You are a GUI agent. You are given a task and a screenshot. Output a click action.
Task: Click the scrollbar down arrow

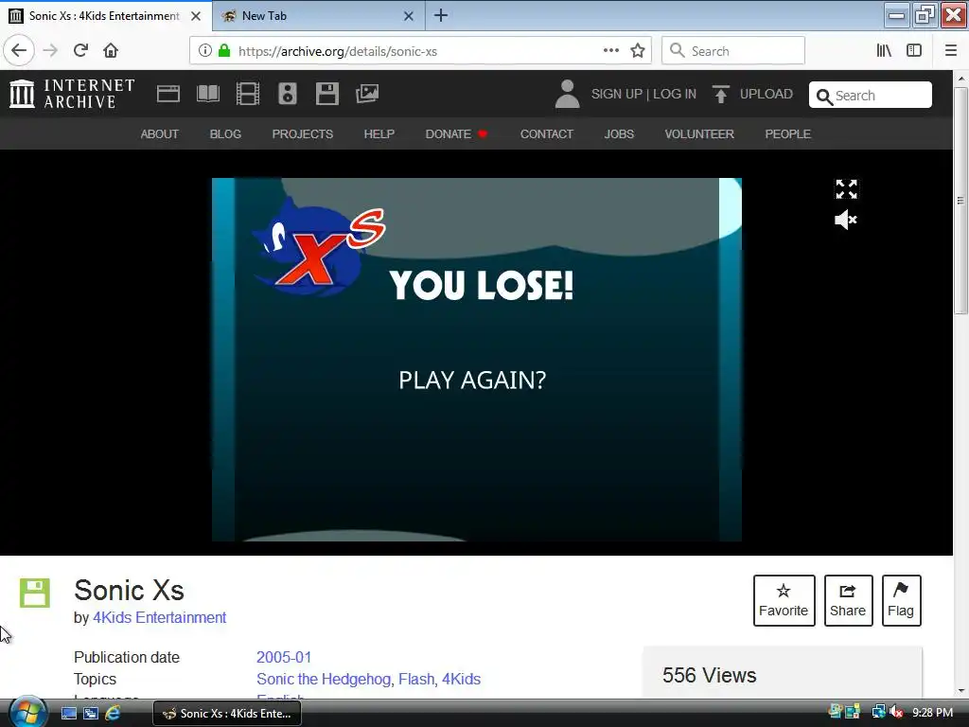[x=961, y=690]
